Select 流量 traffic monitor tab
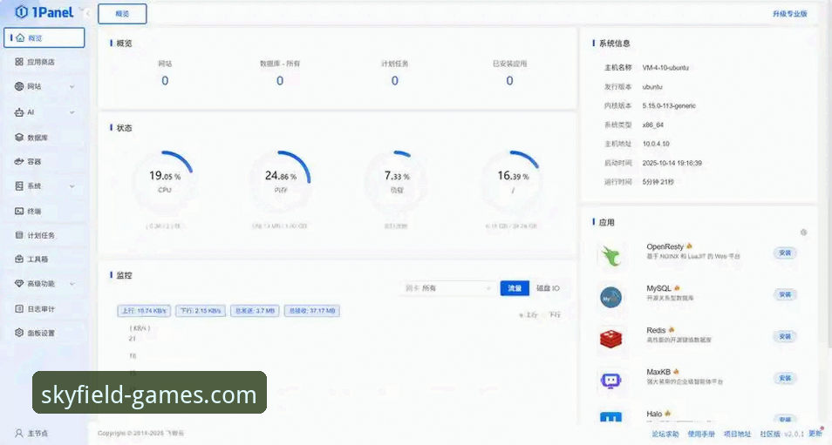This screenshot has width=832, height=445. (x=515, y=288)
